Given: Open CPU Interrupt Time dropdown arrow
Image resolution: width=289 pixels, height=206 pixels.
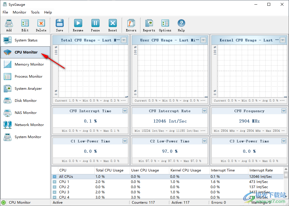Looking at the screenshot, I should pos(125,111).
